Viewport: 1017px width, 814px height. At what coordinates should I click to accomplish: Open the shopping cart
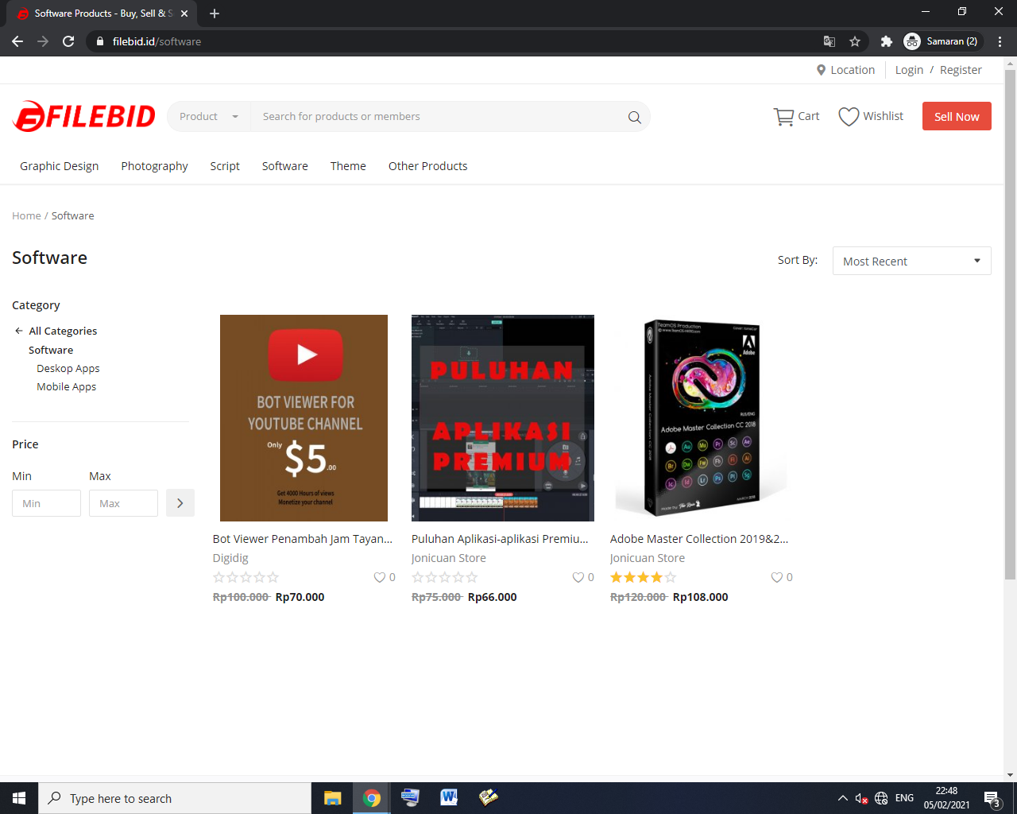tap(796, 116)
